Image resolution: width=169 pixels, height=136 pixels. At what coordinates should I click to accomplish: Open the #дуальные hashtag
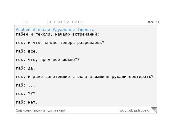[64, 30]
